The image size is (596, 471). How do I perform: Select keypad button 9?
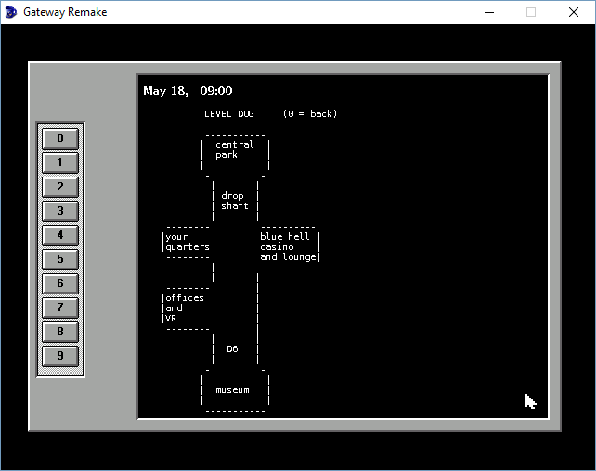pyautogui.click(x=60, y=356)
